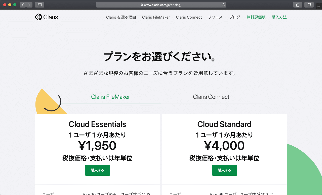Show all open tabs
This screenshot has height=195, width=322.
tap(309, 5)
